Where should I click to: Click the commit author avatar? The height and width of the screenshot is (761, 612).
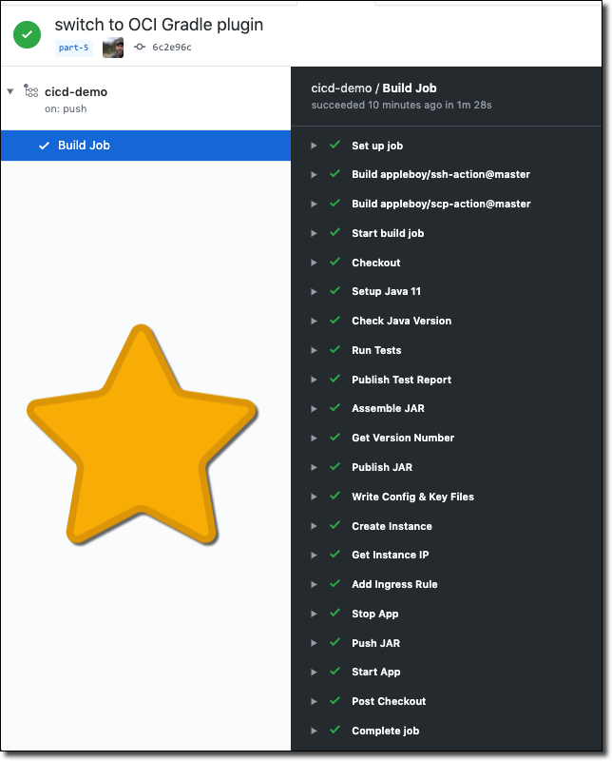113,48
